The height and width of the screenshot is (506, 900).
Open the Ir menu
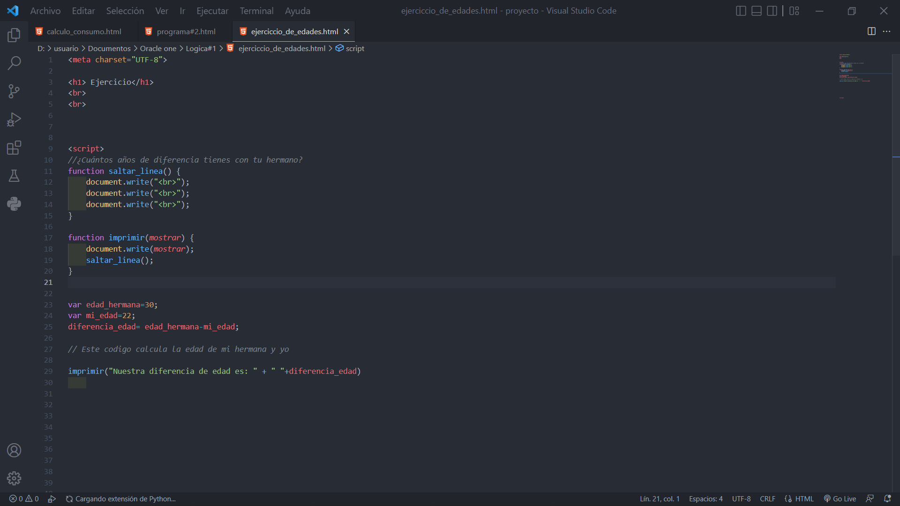point(182,11)
